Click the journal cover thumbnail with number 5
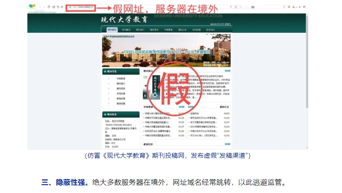This screenshot has width=342, height=193. click(x=151, y=87)
